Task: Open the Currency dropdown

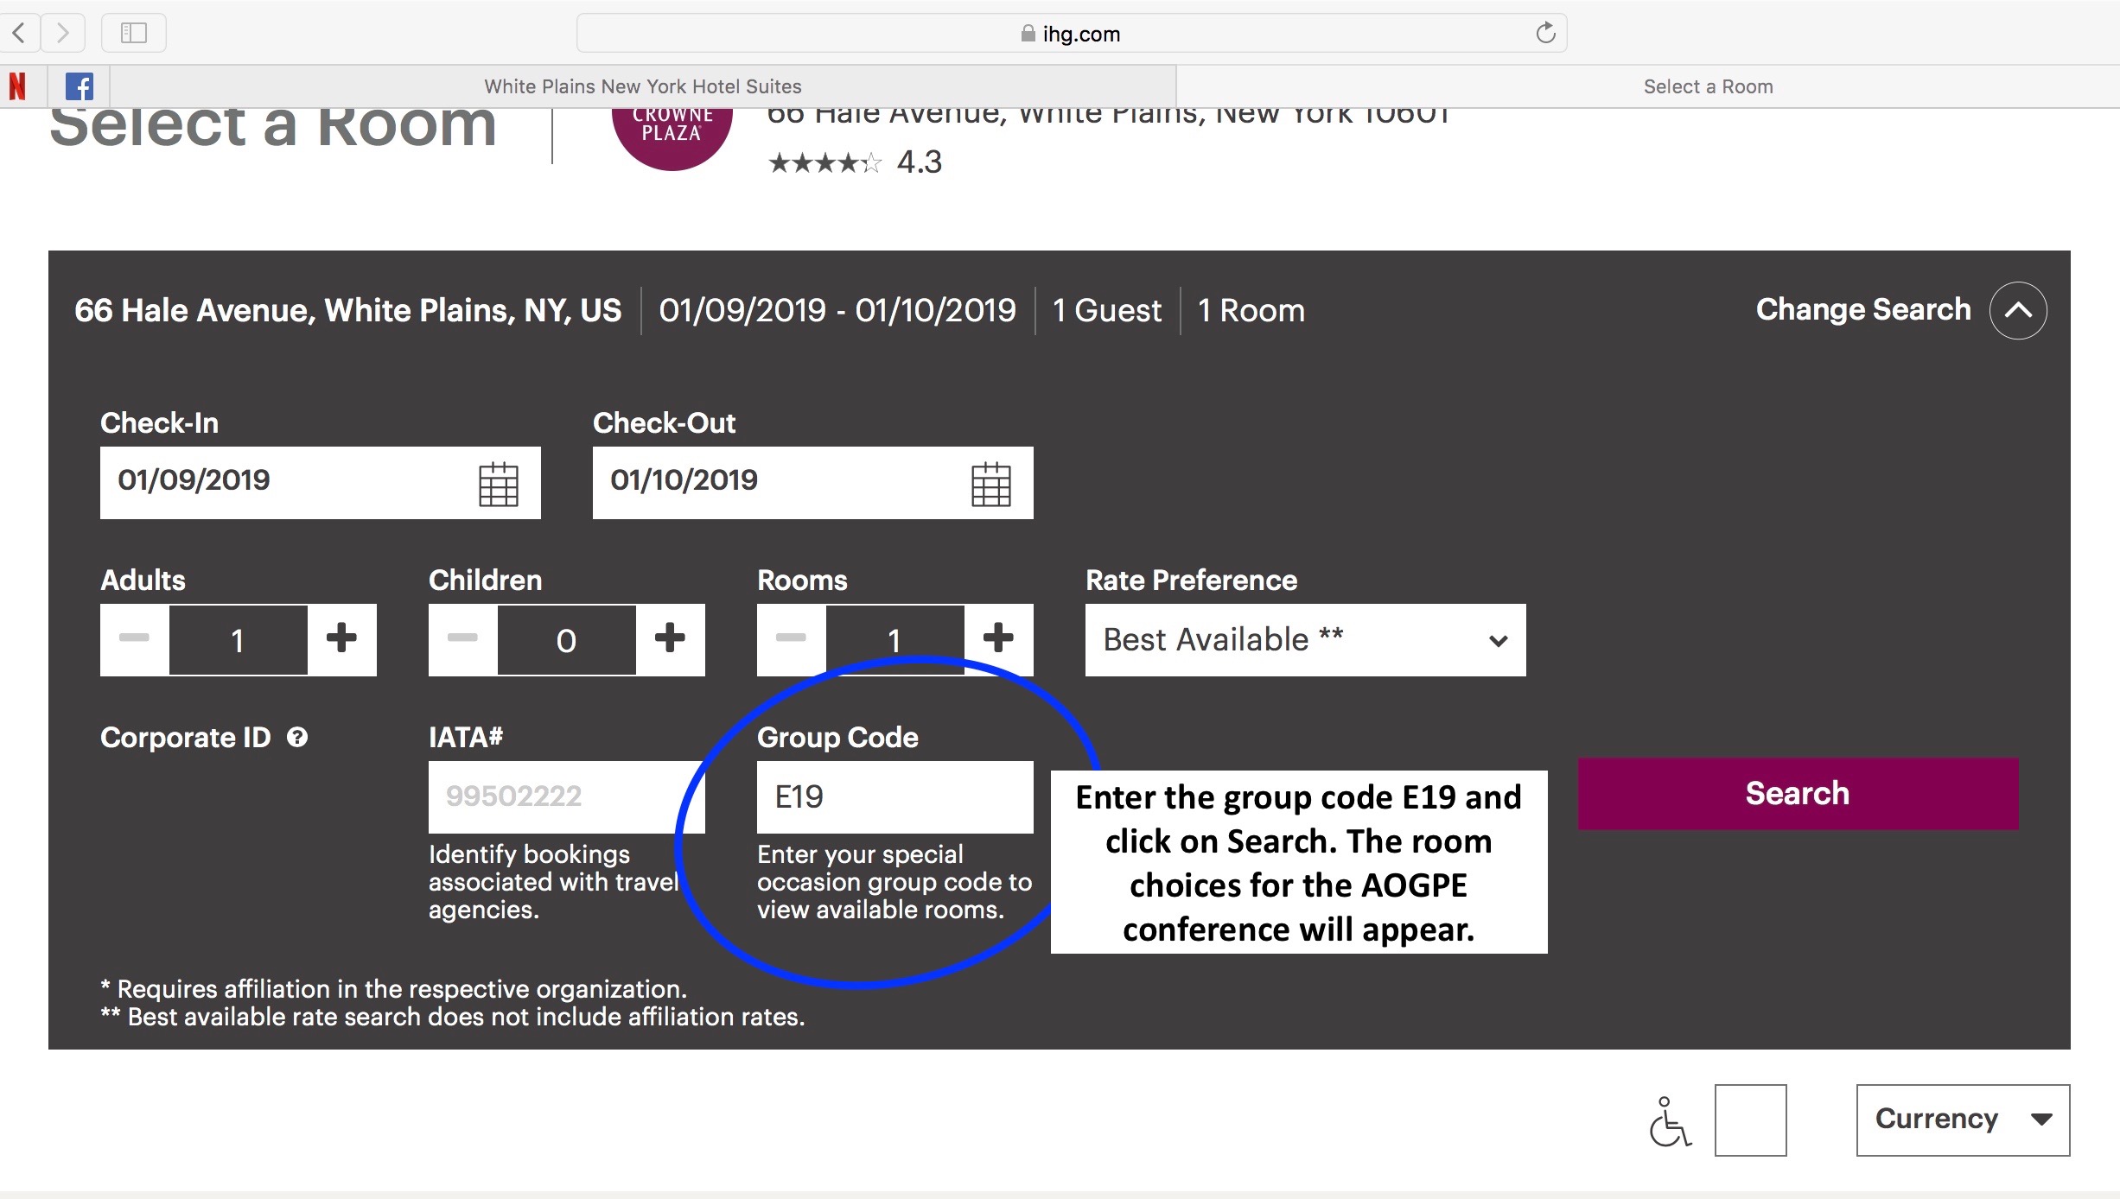Action: (1963, 1120)
